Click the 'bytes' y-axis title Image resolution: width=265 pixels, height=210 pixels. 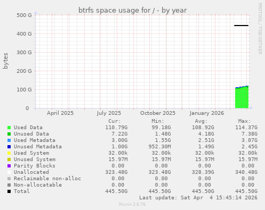[x=5, y=61]
